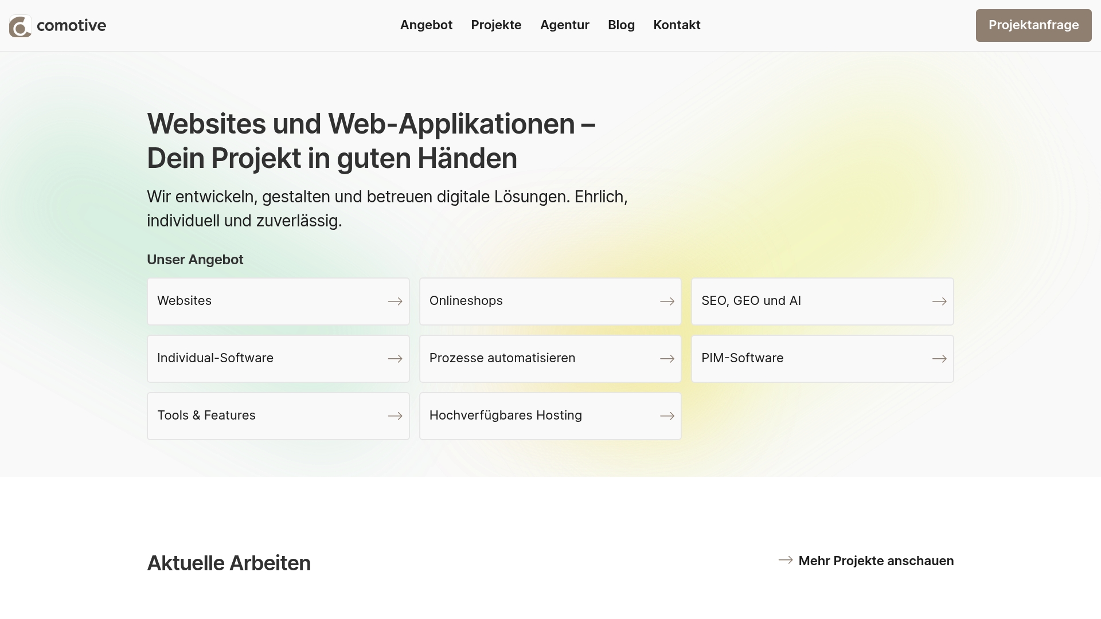Click the arrow on the SEO, GEO und AI card

click(939, 301)
